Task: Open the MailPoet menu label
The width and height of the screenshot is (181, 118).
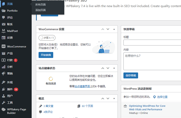Action: [x=12, y=31]
